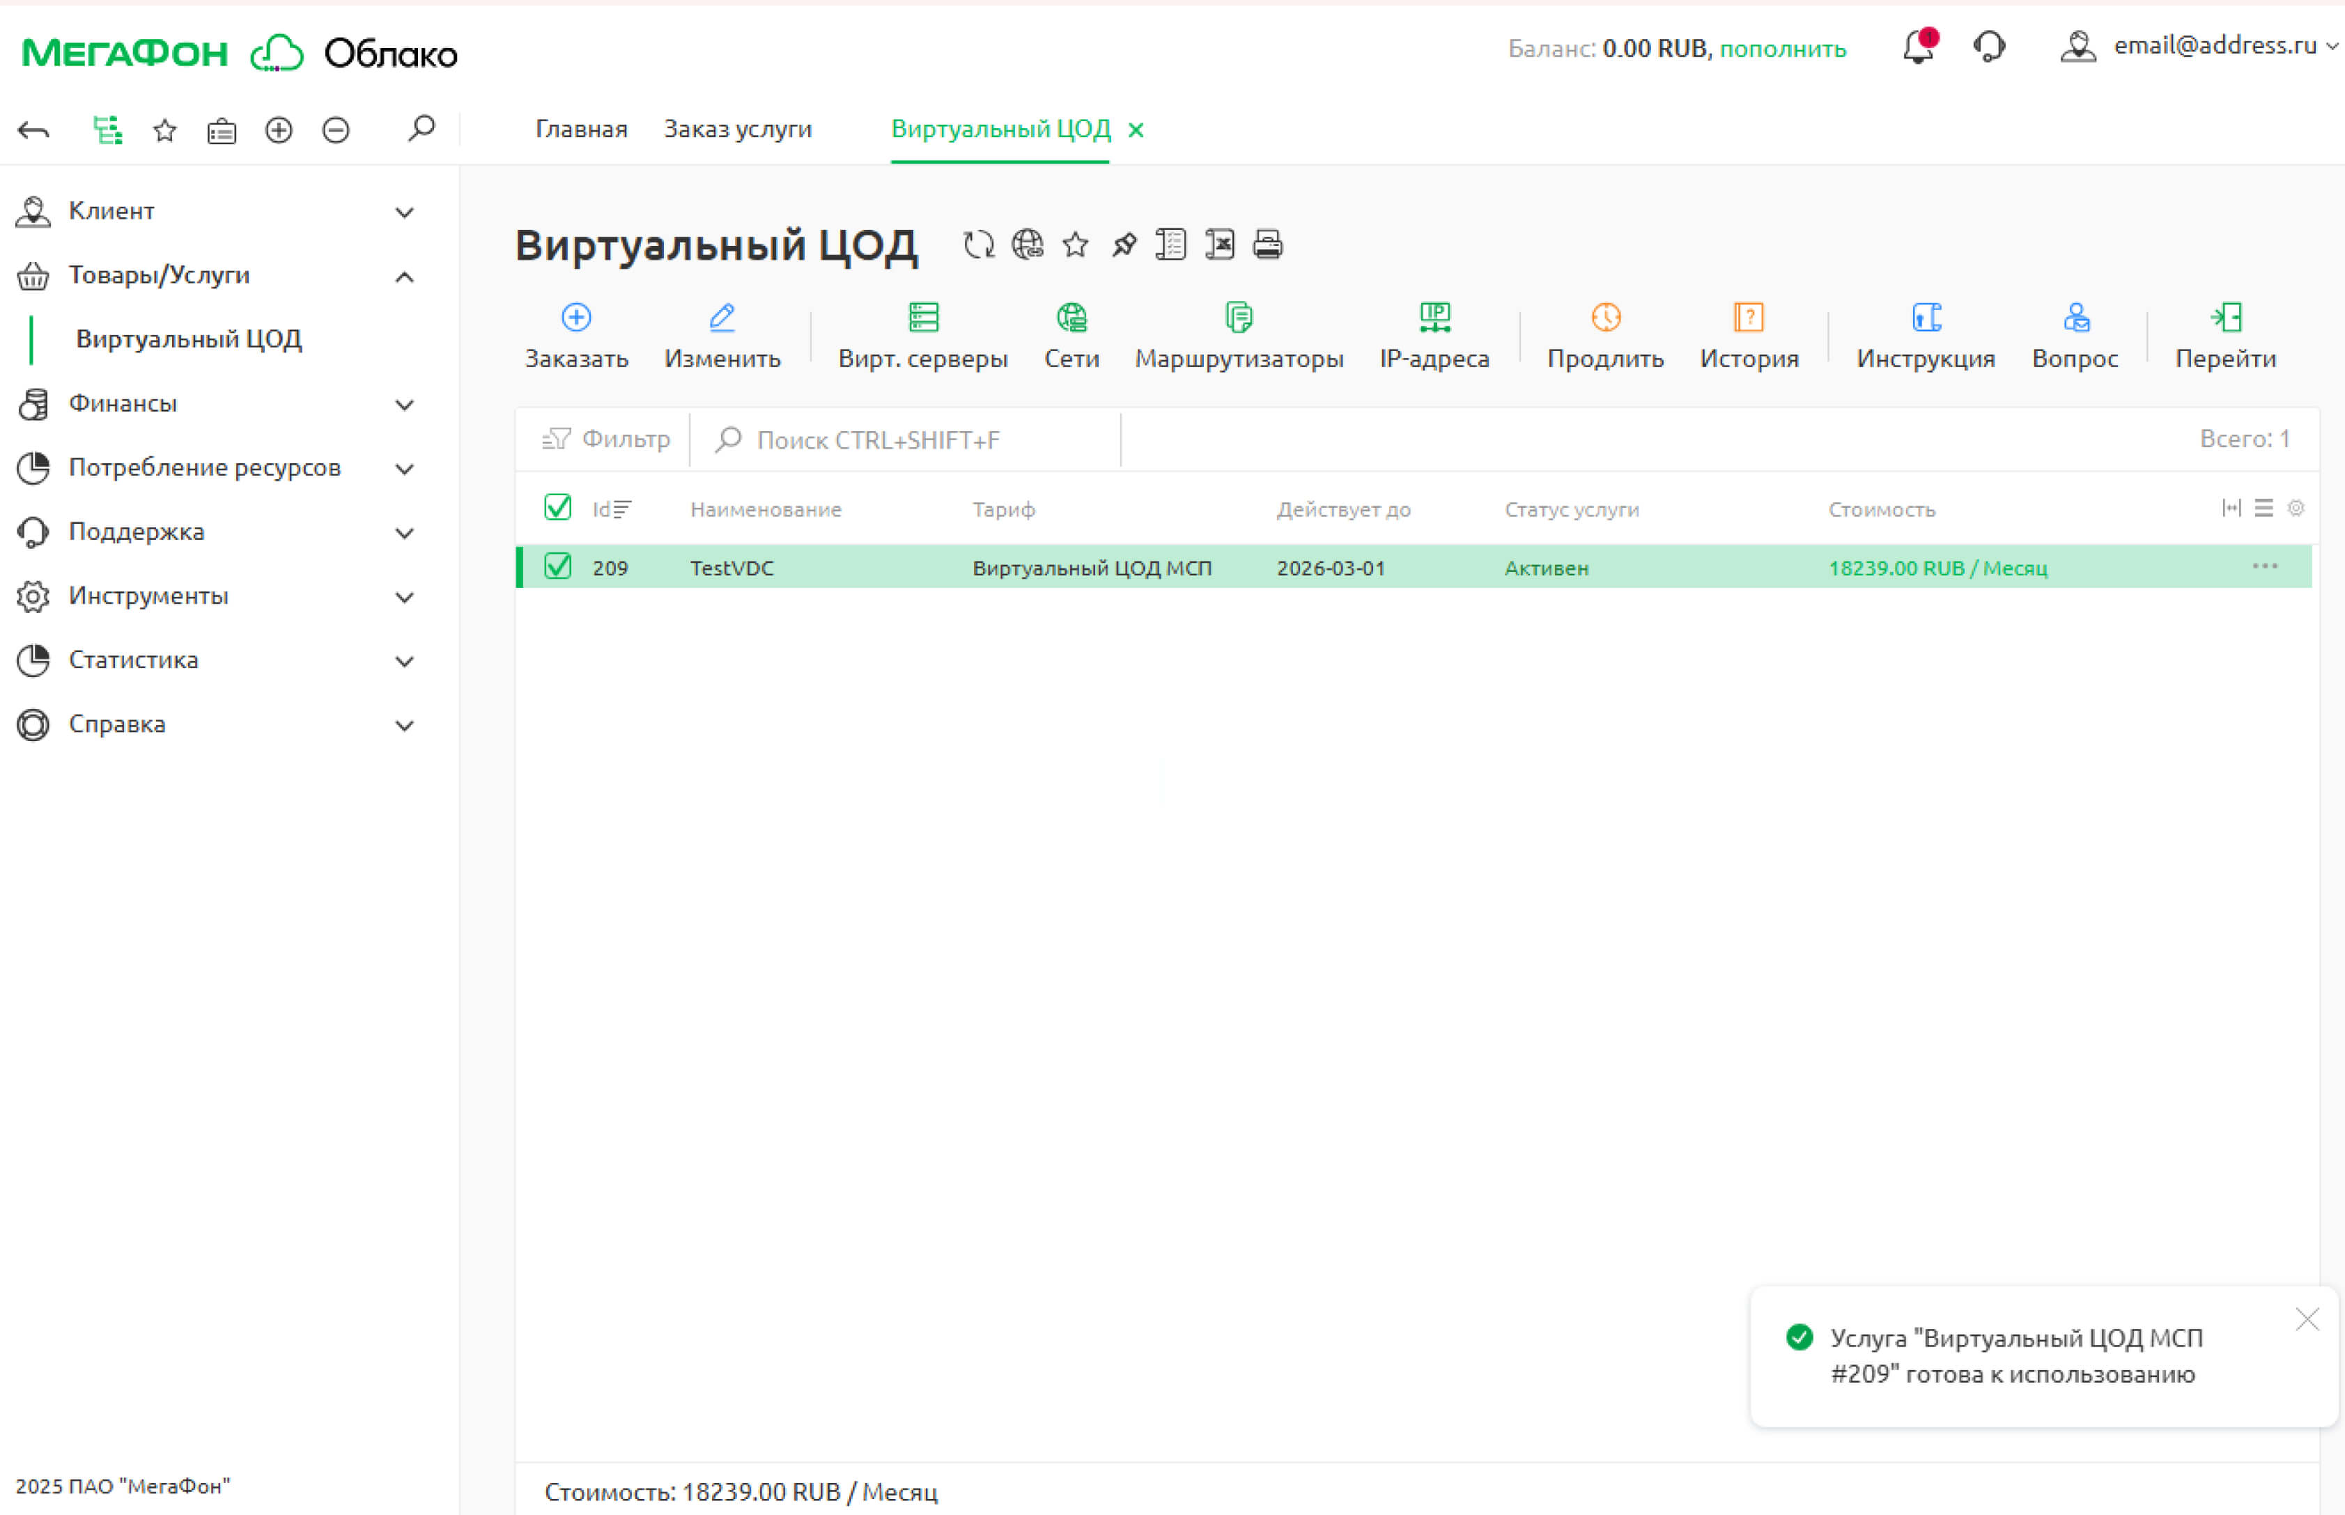This screenshot has height=1515, width=2345.
Task: Open notifications bell icon
Action: click(1917, 47)
